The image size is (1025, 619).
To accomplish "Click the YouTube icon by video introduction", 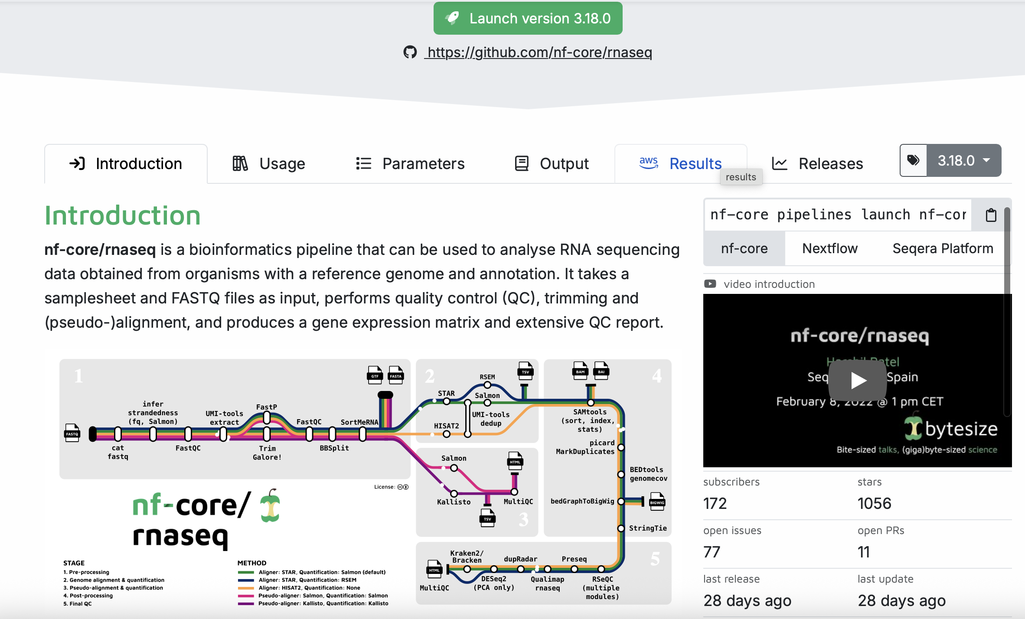I will coord(710,284).
